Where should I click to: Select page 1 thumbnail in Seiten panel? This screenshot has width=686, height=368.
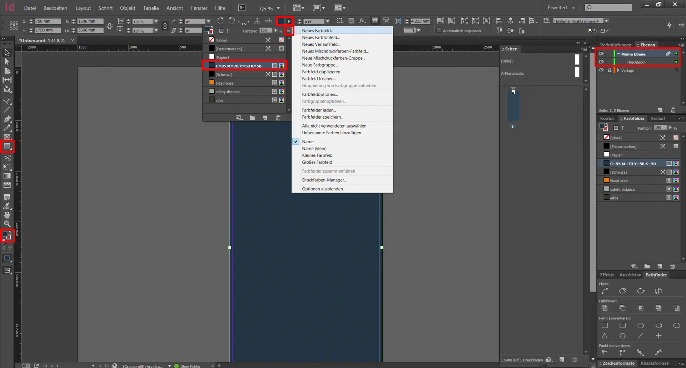pyautogui.click(x=513, y=106)
